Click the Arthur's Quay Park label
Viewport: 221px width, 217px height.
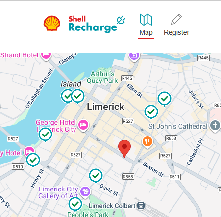[x=102, y=77]
